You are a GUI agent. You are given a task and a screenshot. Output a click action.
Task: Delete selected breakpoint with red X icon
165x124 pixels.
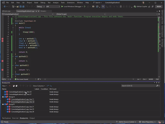[x=10, y=86]
